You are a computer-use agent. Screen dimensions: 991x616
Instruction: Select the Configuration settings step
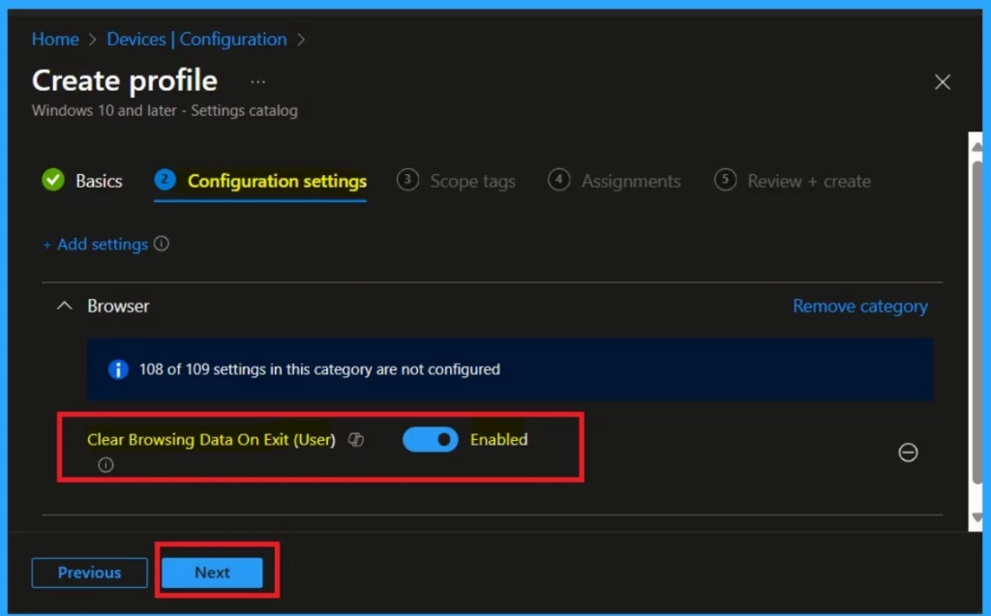260,182
